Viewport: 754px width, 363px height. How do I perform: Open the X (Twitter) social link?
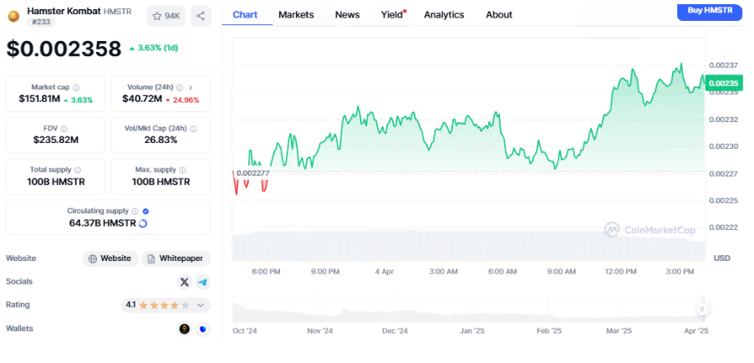185,283
